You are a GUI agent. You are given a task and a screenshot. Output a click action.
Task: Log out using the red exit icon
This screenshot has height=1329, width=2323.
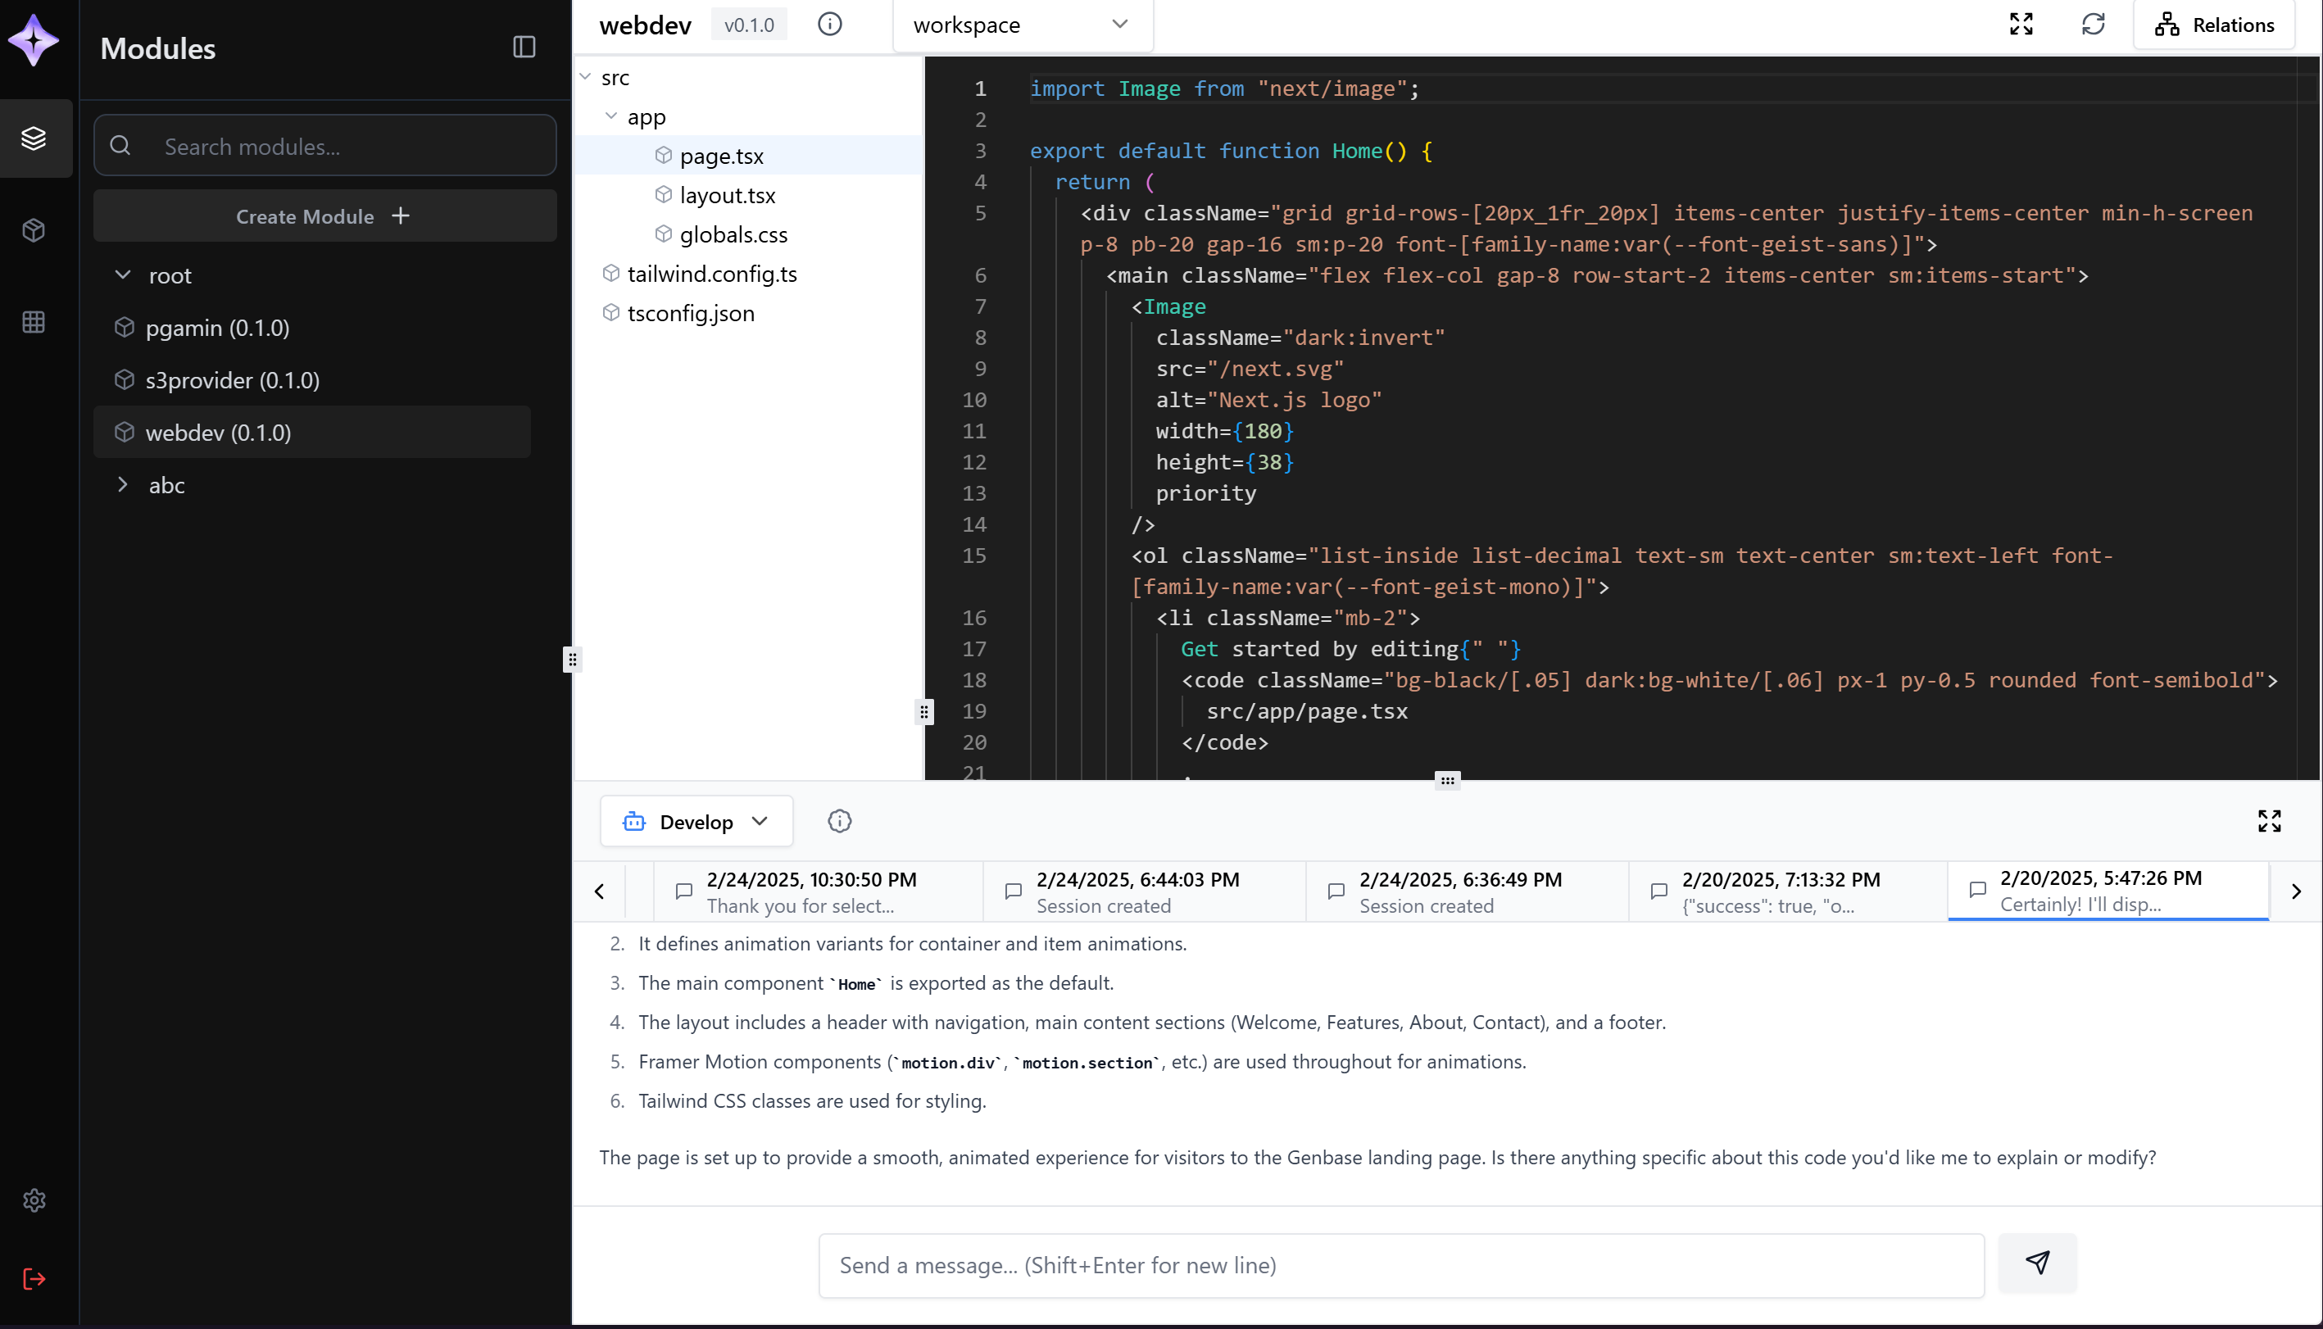click(x=34, y=1278)
